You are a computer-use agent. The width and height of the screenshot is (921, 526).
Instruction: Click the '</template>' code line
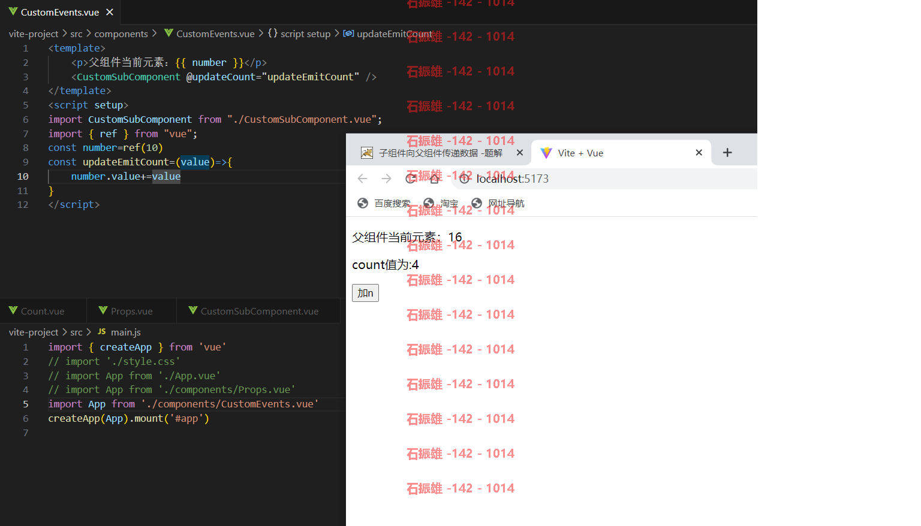click(x=80, y=90)
